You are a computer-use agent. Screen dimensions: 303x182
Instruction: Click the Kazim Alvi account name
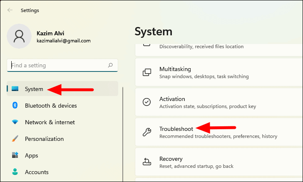pyautogui.click(x=50, y=33)
